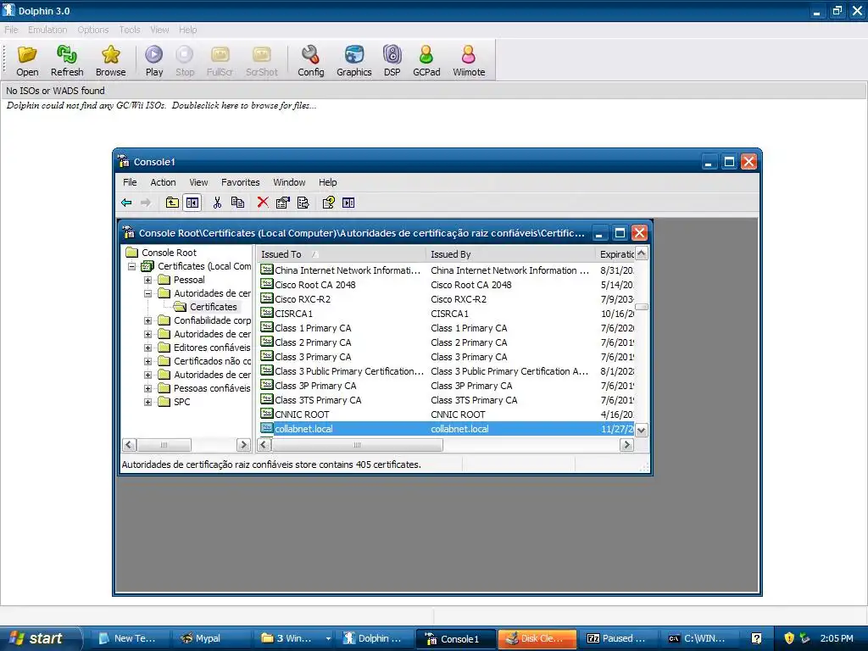
Task: Open the File menu in Console1
Action: pyautogui.click(x=130, y=182)
